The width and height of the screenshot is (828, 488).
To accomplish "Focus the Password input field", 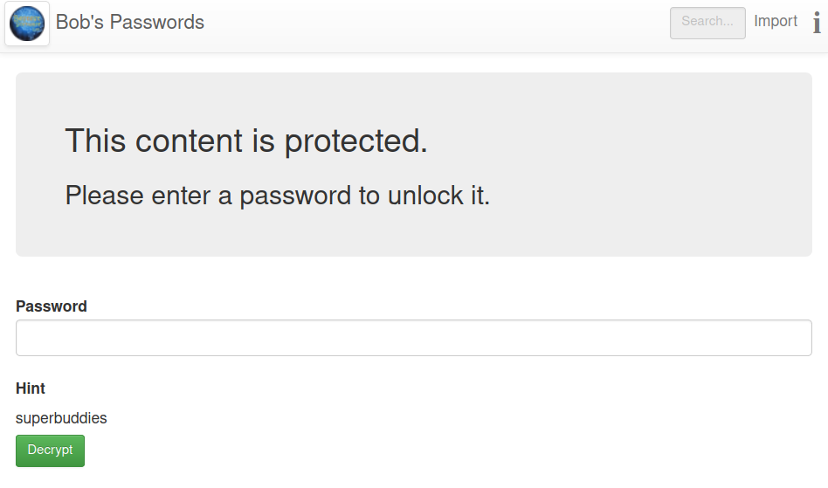I will click(414, 338).
